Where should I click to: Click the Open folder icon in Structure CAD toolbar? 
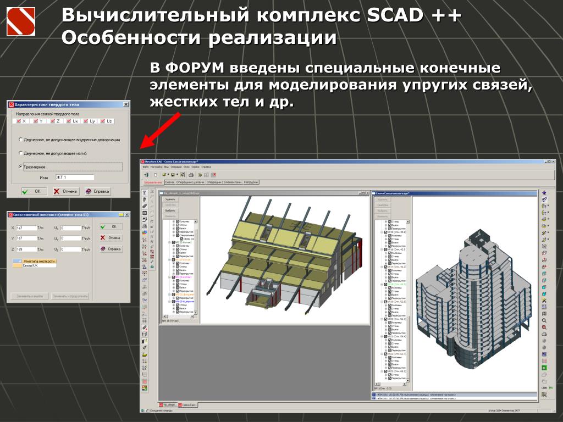click(164, 175)
